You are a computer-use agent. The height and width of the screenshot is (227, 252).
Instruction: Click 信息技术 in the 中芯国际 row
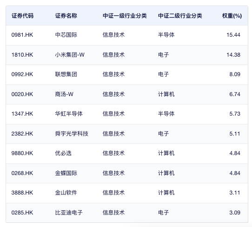pos(113,35)
